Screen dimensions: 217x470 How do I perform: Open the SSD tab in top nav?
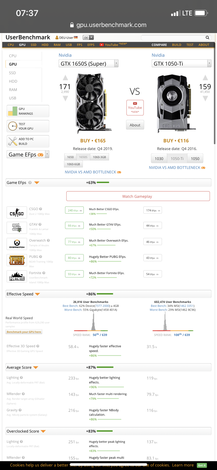pos(34,45)
